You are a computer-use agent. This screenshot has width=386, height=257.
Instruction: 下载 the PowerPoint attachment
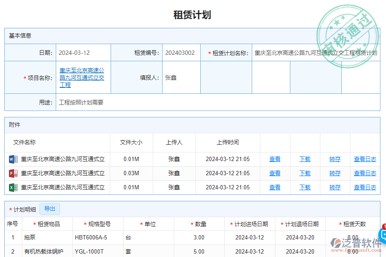(x=305, y=173)
